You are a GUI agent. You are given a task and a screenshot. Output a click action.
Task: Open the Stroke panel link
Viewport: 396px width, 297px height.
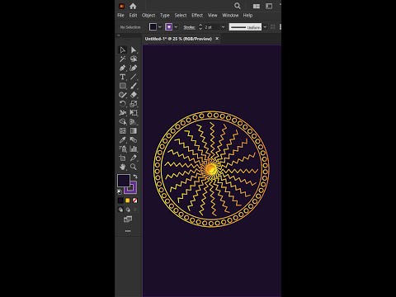(189, 27)
